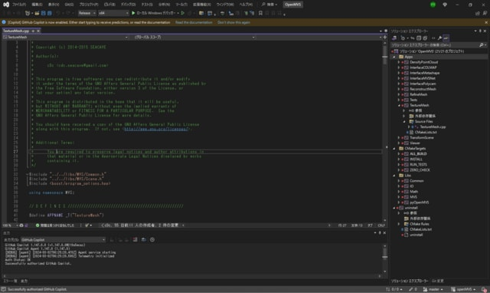Close the TextureMesh.cpp tab
490x293 pixels.
point(38,31)
